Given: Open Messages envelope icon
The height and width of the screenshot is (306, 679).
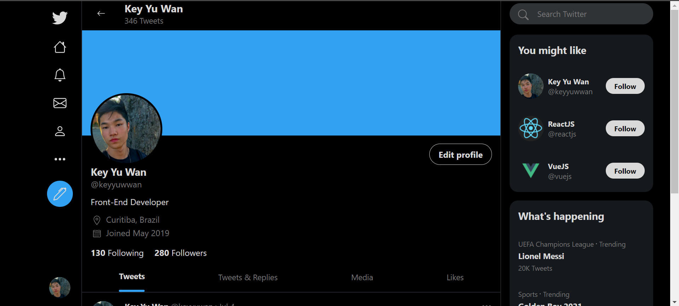Looking at the screenshot, I should 60,103.
